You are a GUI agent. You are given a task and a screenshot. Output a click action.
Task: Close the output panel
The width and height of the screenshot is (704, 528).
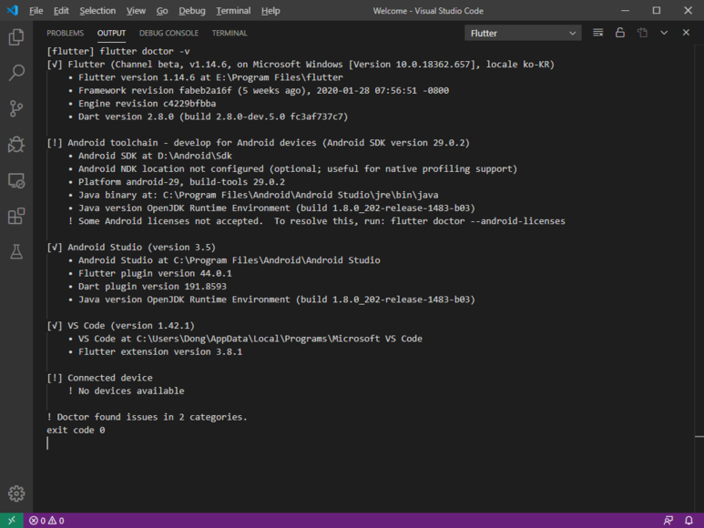(x=686, y=32)
